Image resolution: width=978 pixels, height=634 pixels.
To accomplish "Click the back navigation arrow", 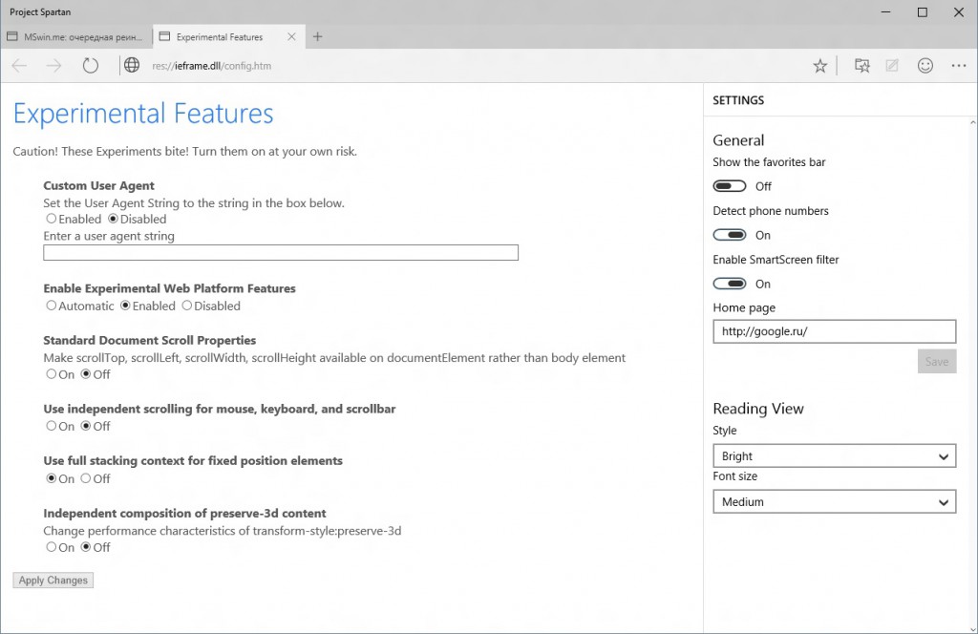I will (20, 66).
